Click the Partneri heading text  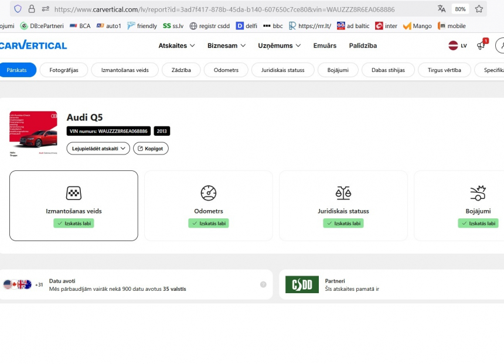coord(335,281)
